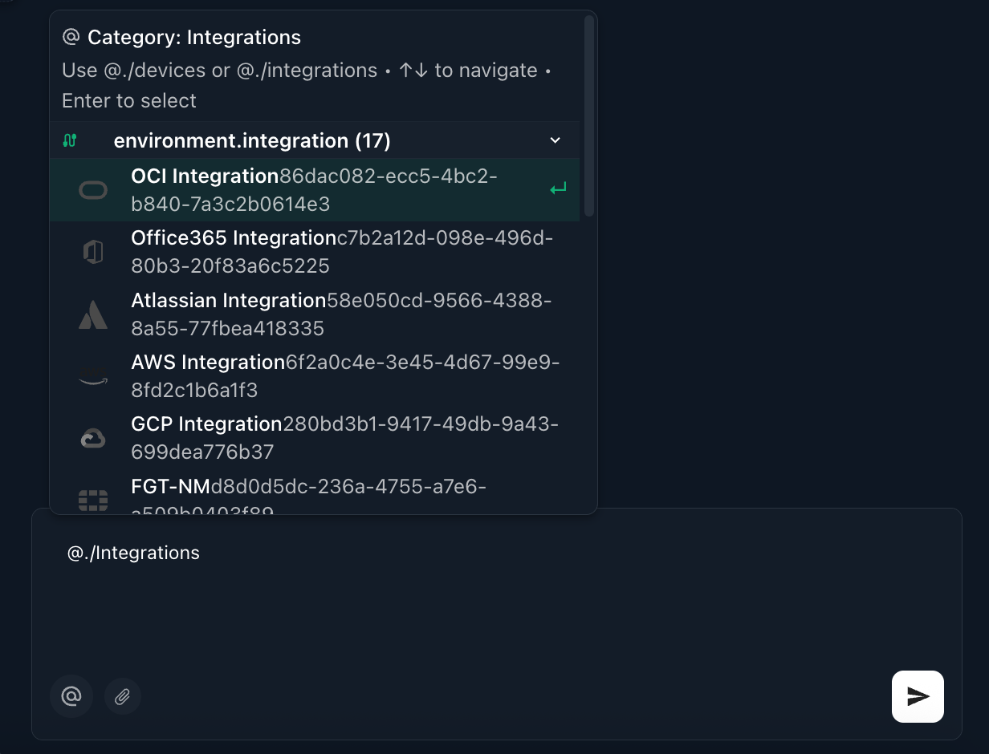
Task: Click the AWS id text '8fd2c1b6a1f3'
Action: click(x=194, y=390)
